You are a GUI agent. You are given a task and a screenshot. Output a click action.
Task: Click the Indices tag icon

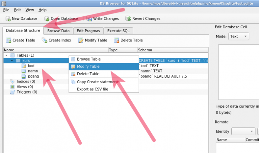12,81
